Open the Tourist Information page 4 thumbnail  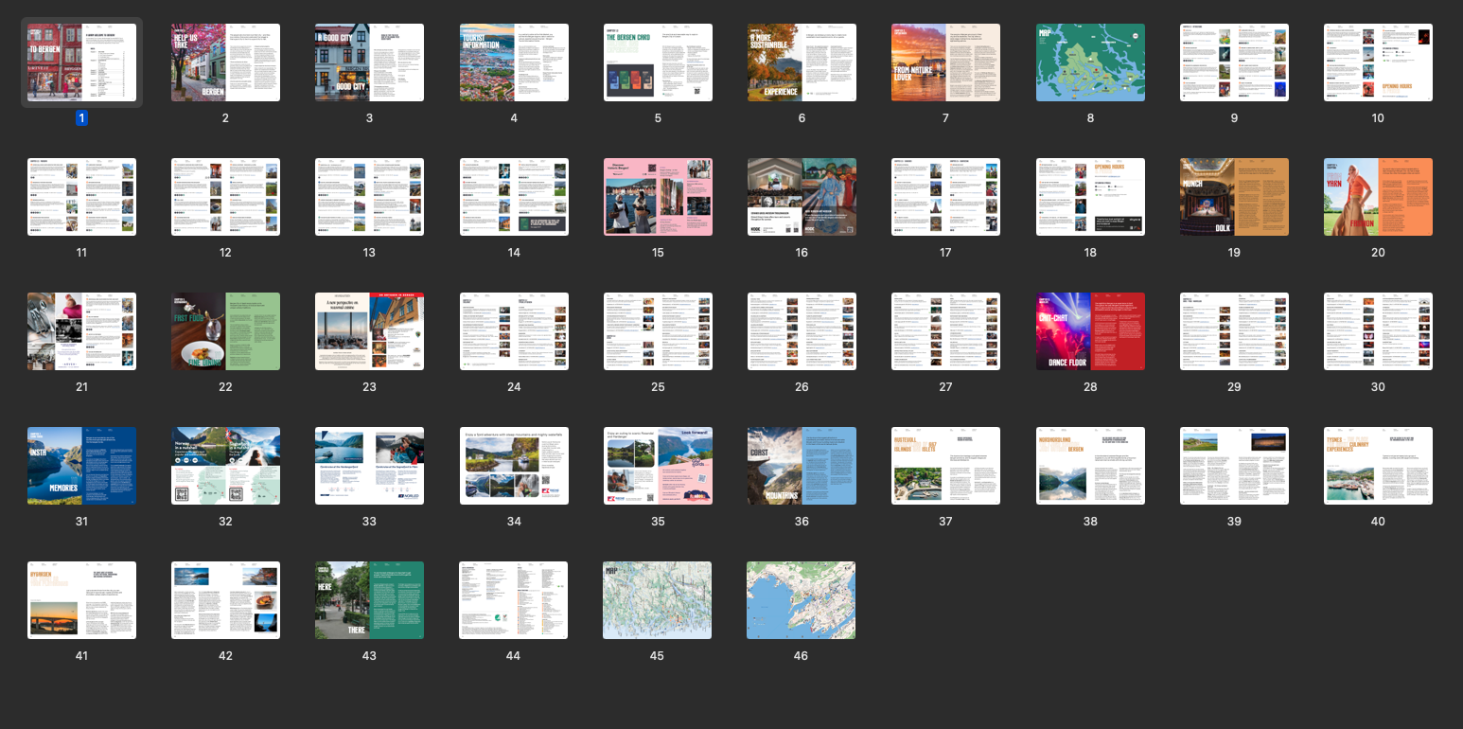513,62
